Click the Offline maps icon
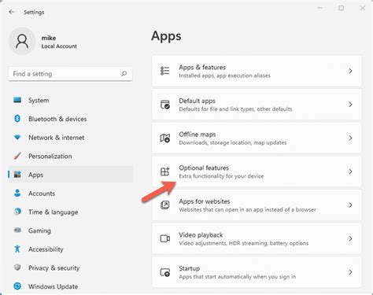The width and height of the screenshot is (373, 295). click(165, 138)
